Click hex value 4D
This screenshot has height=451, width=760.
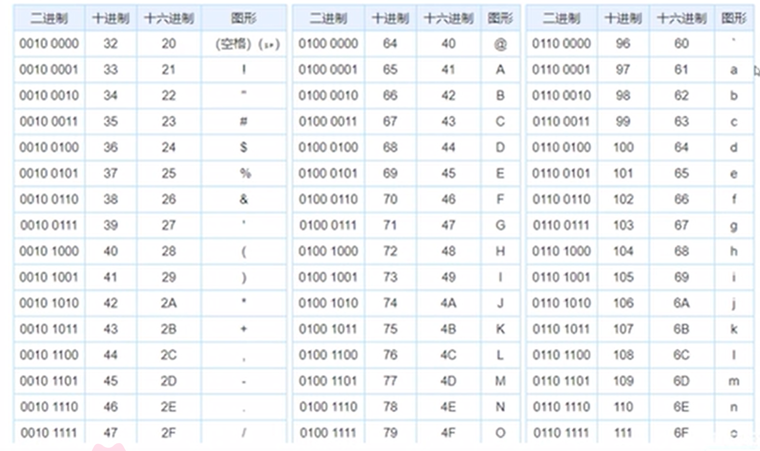(448, 381)
